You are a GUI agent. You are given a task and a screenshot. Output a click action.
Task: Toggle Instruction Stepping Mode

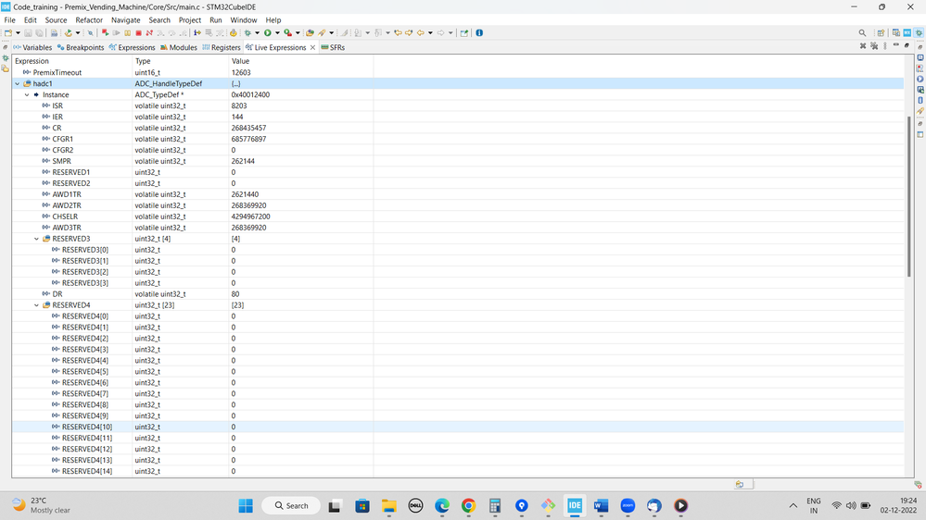(197, 33)
